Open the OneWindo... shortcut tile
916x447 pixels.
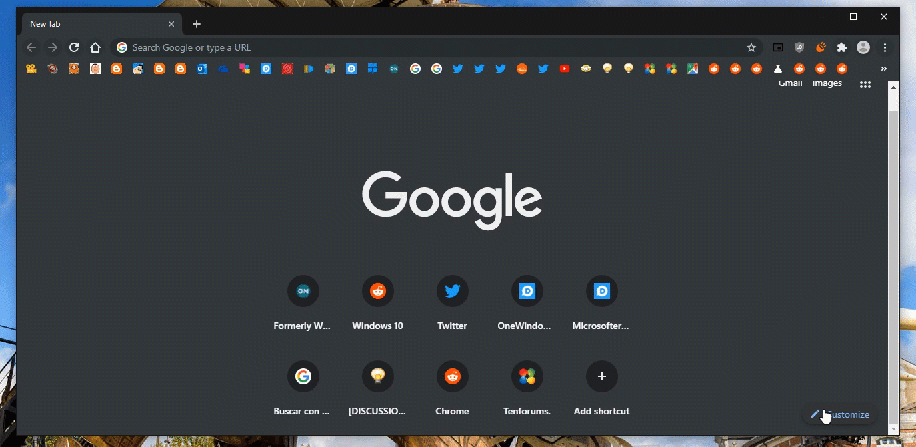(x=527, y=304)
